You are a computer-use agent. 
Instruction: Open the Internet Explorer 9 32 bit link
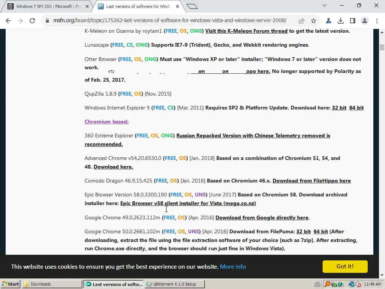(339, 108)
